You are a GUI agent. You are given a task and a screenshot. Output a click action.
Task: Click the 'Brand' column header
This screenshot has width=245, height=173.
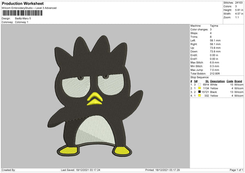click(x=238, y=81)
